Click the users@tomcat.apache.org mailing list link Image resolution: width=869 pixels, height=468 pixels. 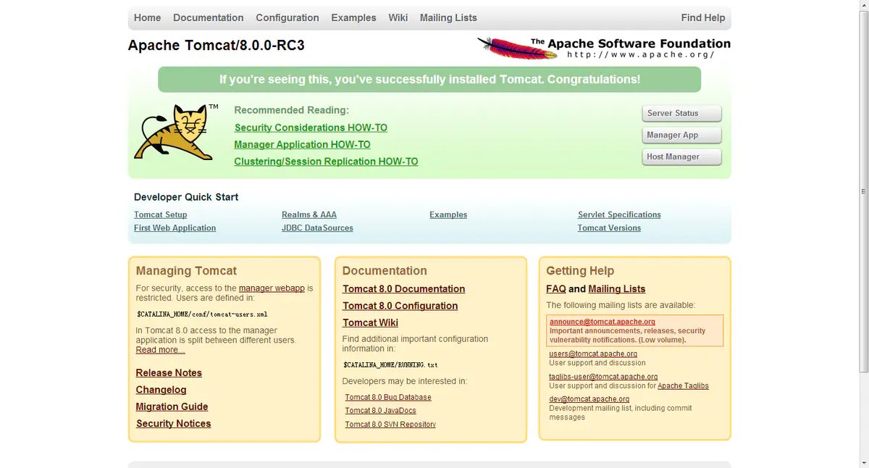coord(593,354)
